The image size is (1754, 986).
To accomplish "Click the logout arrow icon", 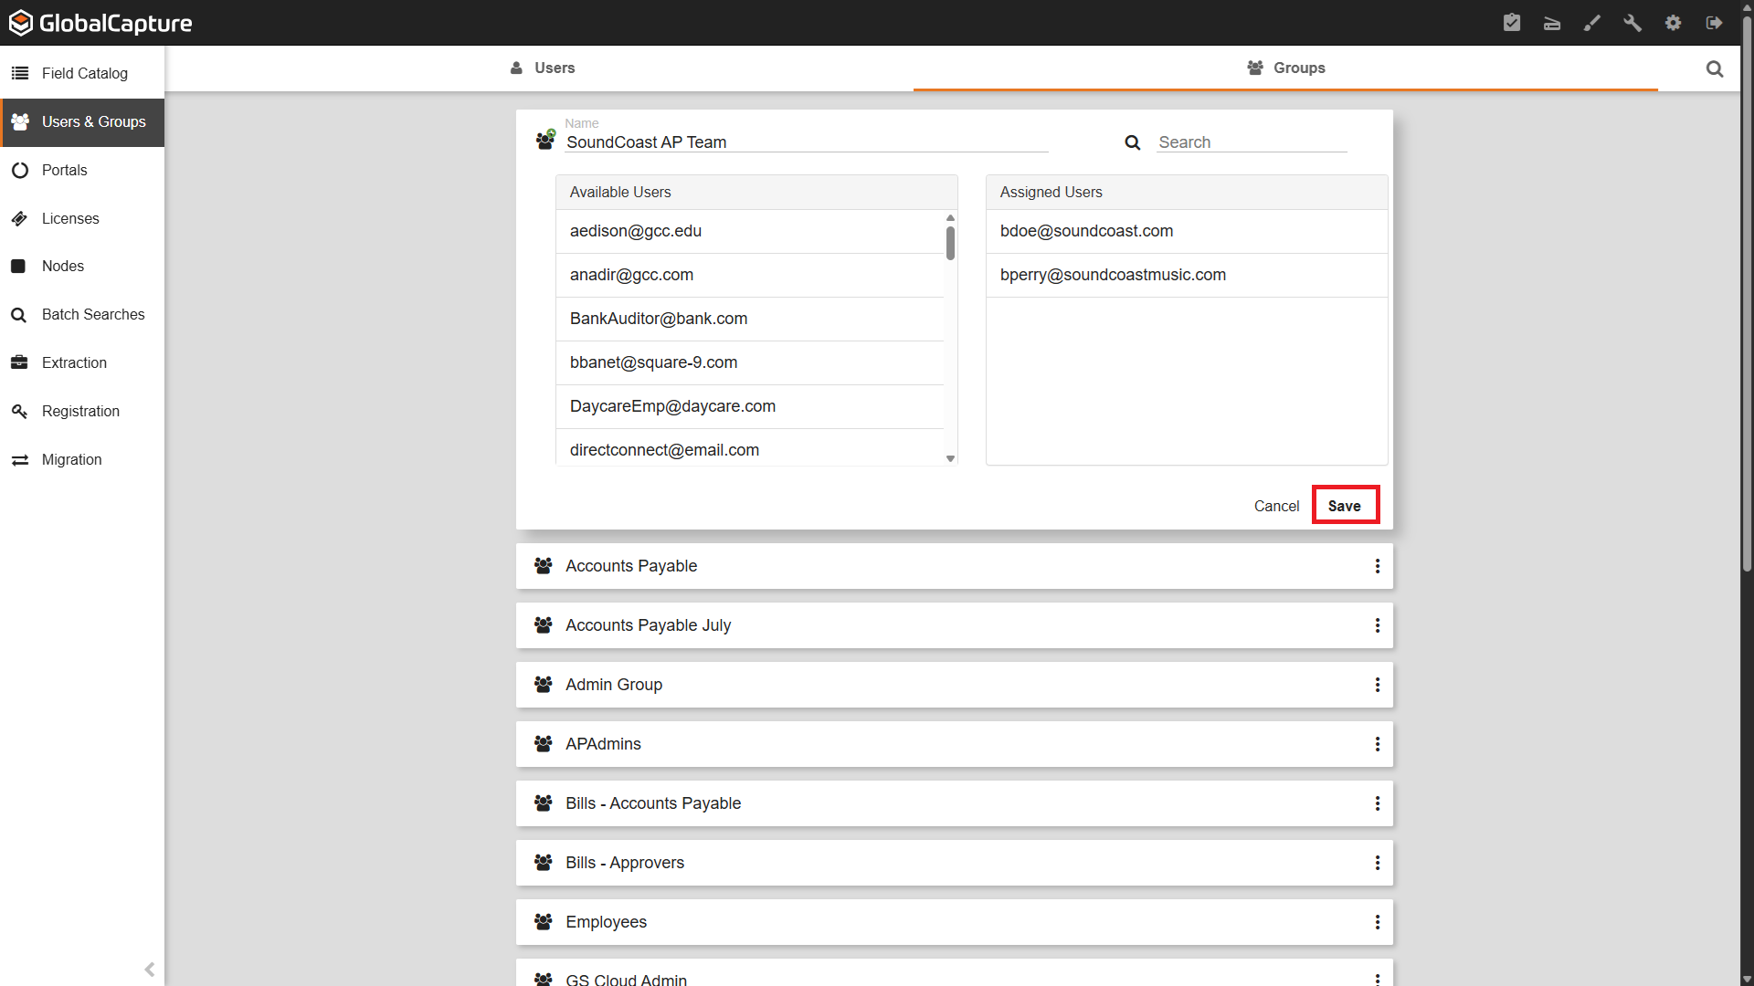I will (x=1714, y=23).
